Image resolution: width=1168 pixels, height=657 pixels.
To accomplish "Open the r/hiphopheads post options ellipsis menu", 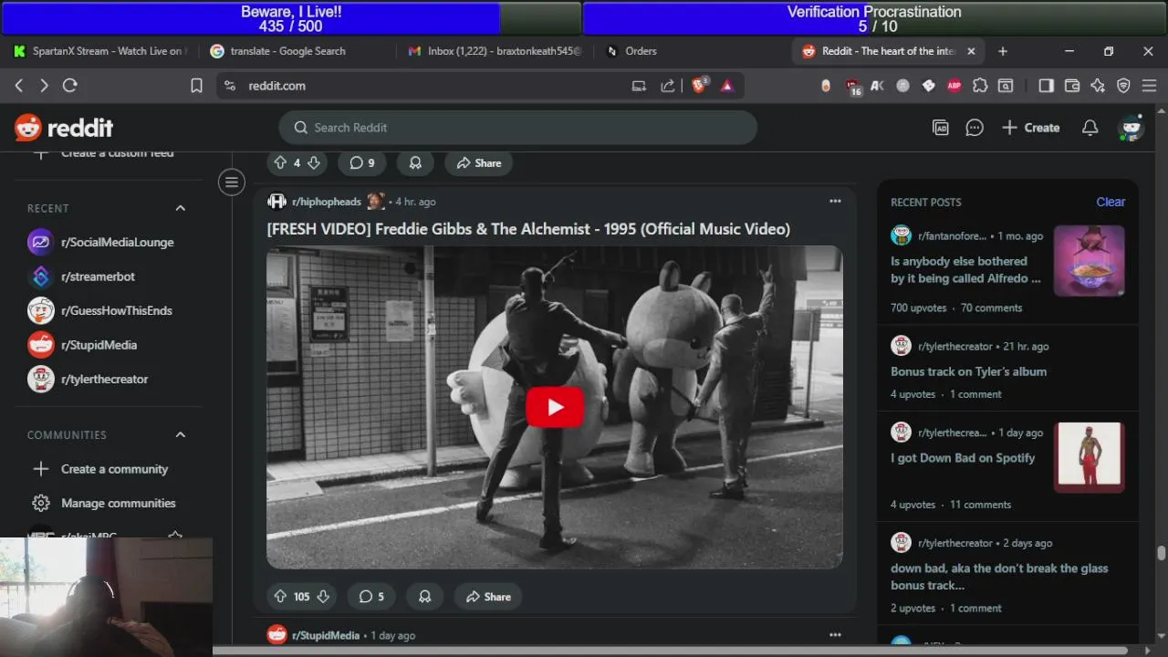I will pos(835,202).
